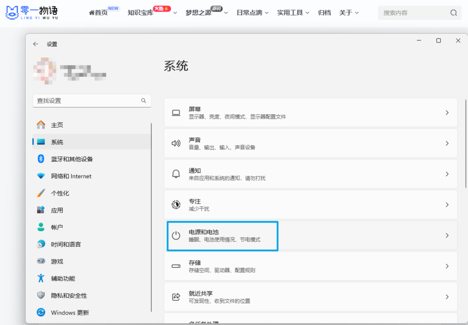The image size is (468, 325).
Task: Click the 个性化 paintbrush icon
Action: tap(41, 193)
